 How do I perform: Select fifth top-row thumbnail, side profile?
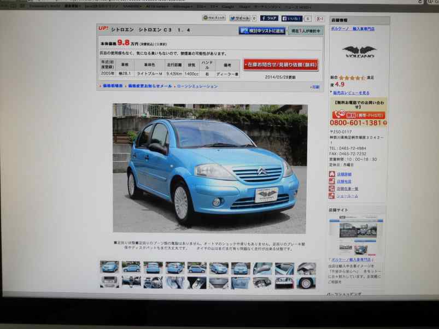(197, 268)
